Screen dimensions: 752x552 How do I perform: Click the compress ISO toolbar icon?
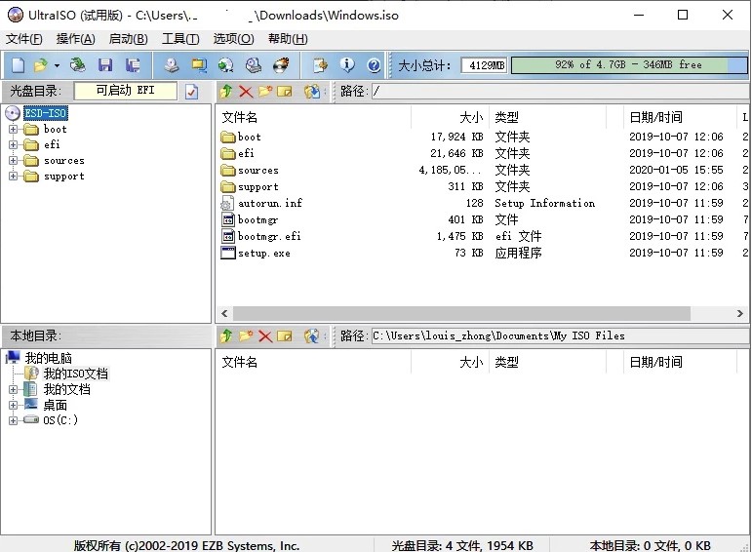(x=199, y=65)
